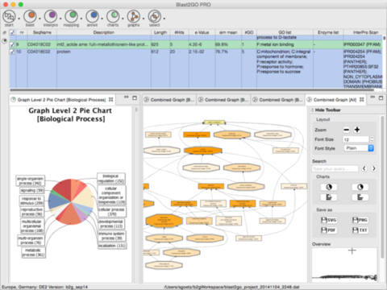Image resolution: width=387 pixels, height=290 pixels.
Task: Zoom out with the minus icon
Action: (x=347, y=130)
